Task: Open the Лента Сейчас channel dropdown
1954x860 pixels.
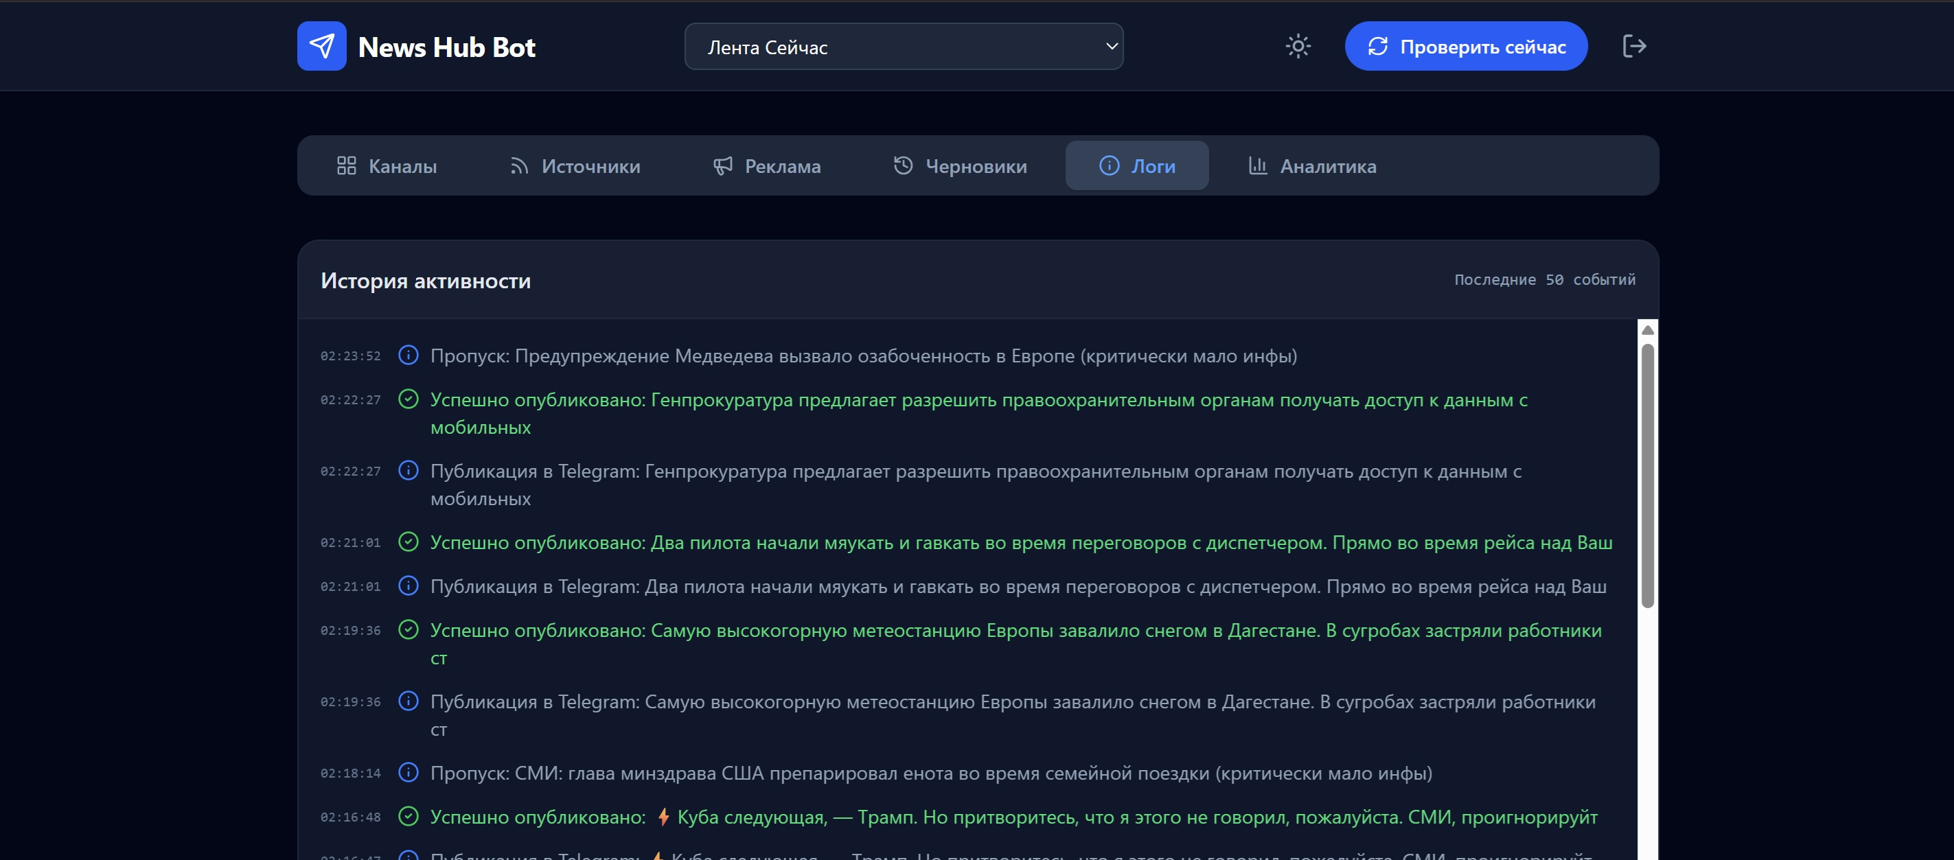Action: click(904, 47)
